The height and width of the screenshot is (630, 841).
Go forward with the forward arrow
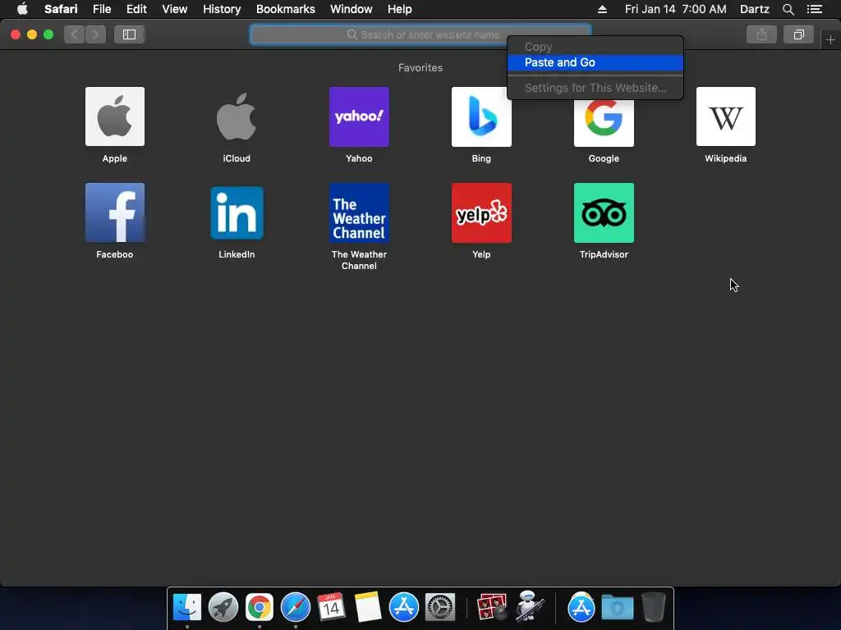pos(95,34)
